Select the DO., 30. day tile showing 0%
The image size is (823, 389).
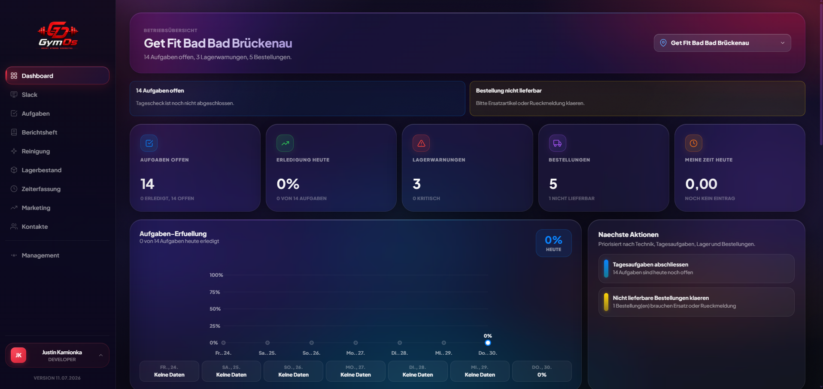coord(542,371)
